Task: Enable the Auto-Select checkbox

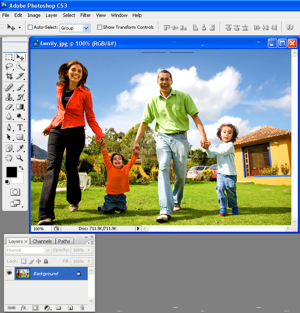Action: coord(30,27)
